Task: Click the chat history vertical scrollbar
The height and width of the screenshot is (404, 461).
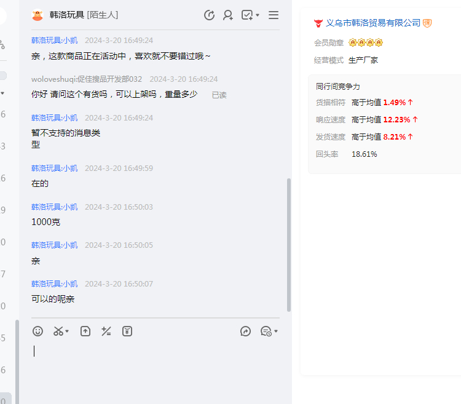Action: click(289, 246)
